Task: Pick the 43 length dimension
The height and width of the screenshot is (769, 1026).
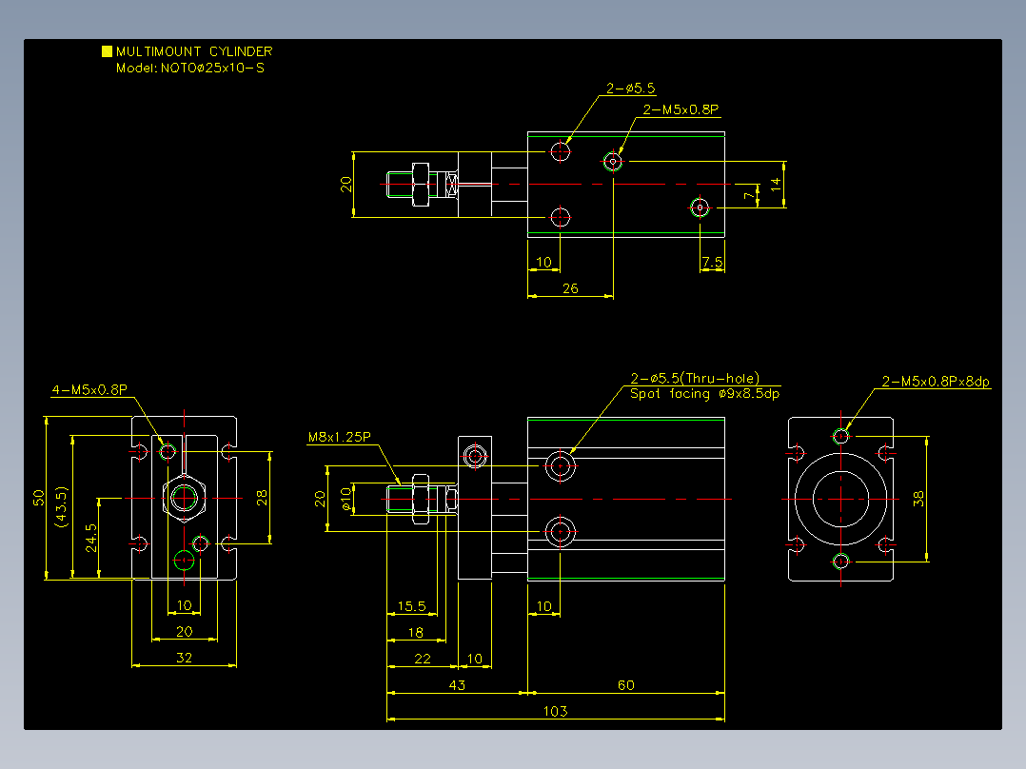Action: point(457,685)
